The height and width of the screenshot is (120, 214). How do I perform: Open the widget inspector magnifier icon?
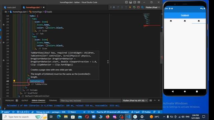click(142, 7)
